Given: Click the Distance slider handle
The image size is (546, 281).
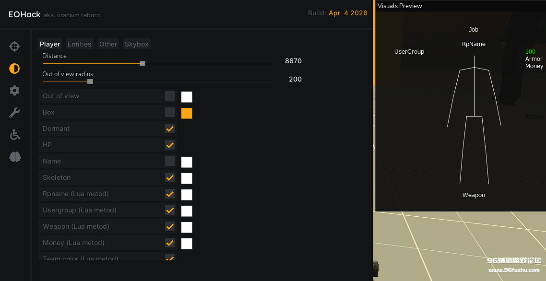Looking at the screenshot, I should (x=142, y=63).
